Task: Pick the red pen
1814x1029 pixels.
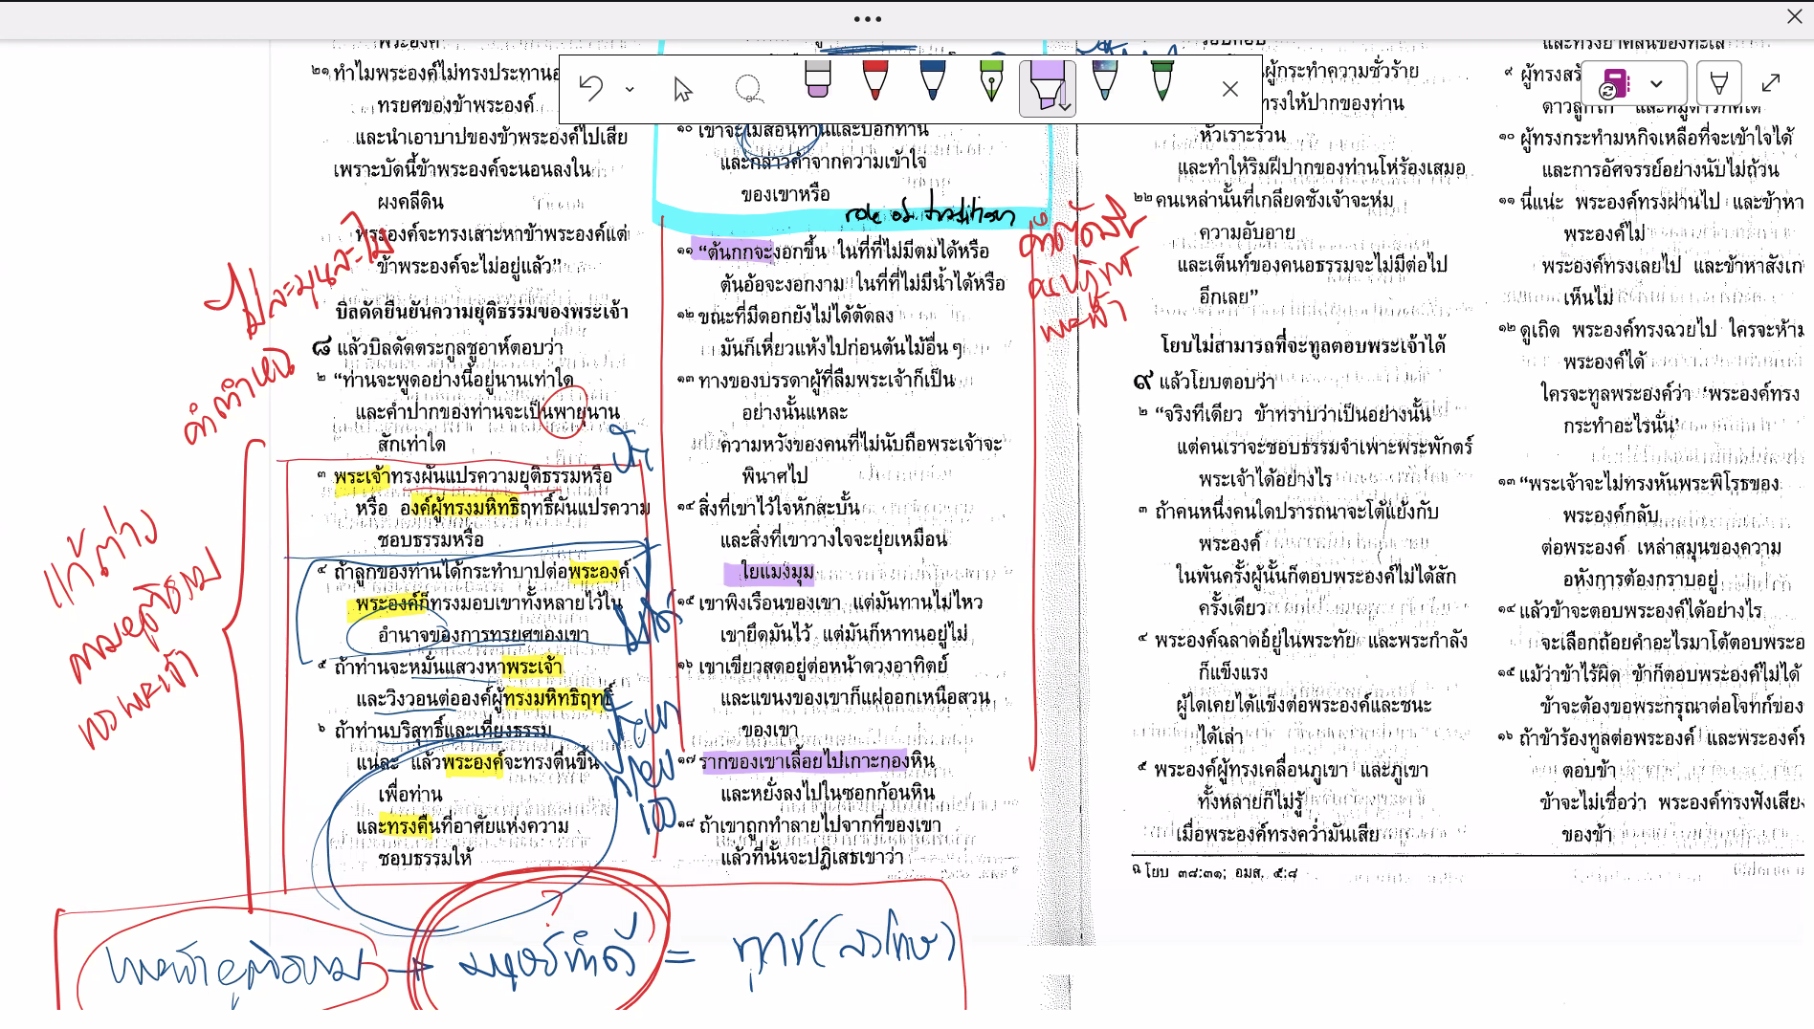Action: click(x=874, y=80)
